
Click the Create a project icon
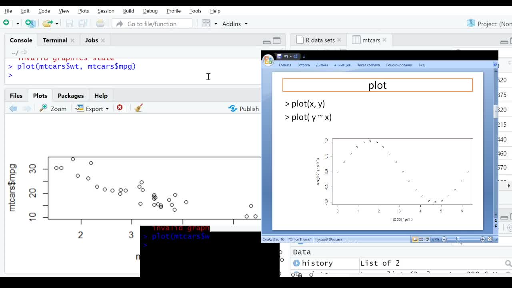pyautogui.click(x=30, y=23)
